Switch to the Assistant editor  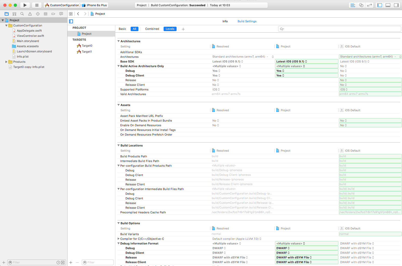point(361,5)
